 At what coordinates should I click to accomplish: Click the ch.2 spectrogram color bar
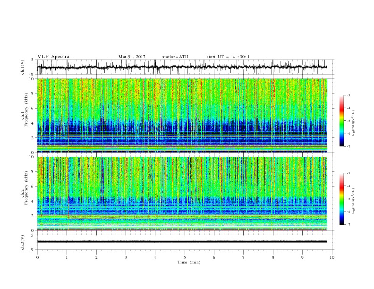[342, 199]
